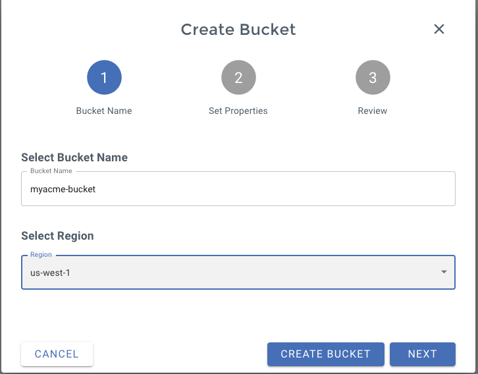Proceed with the NEXT button
Image resolution: width=478 pixels, height=374 pixels.
point(422,354)
